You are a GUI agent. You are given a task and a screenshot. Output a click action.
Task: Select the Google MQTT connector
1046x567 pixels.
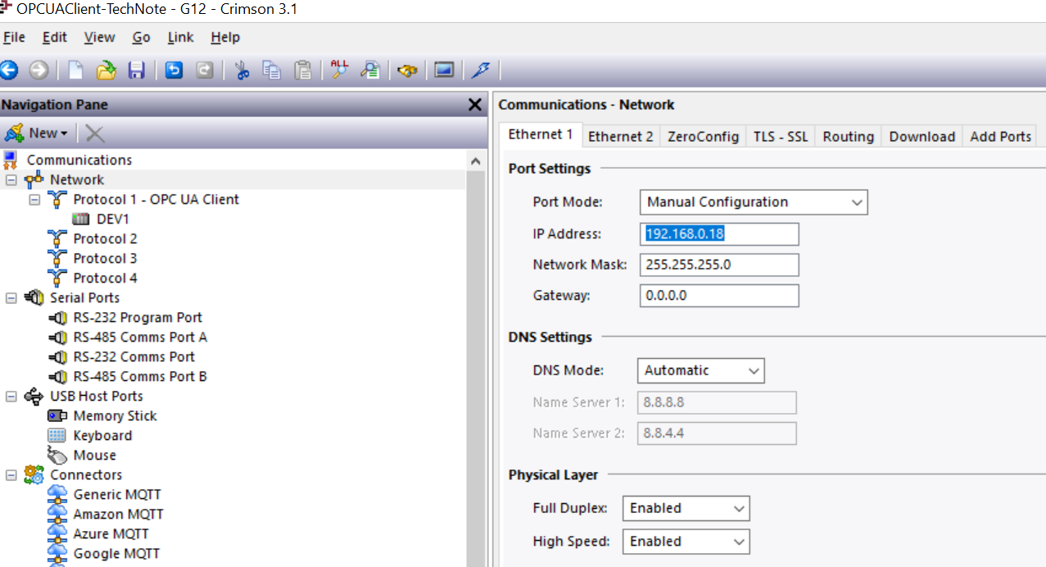pos(116,553)
